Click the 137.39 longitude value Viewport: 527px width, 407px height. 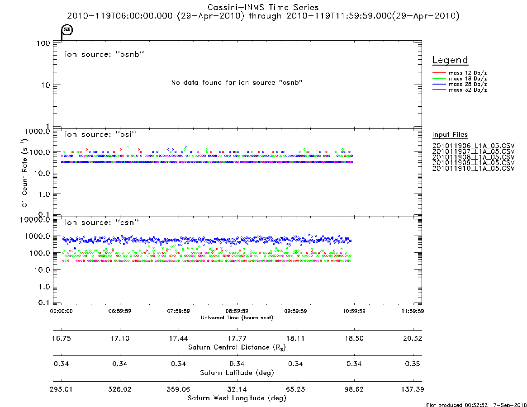tap(413, 389)
